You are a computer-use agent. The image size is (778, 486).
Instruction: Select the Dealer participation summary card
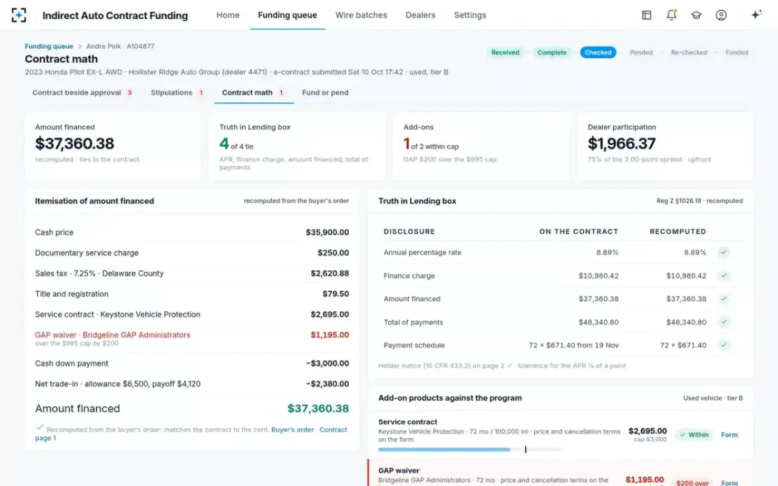coord(665,146)
